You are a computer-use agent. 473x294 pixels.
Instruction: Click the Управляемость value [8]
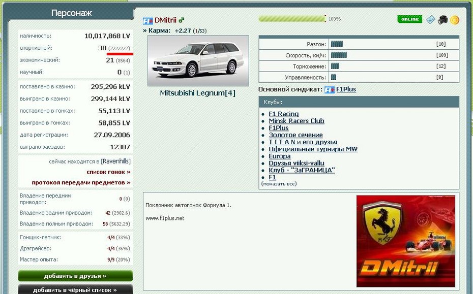tap(439, 77)
